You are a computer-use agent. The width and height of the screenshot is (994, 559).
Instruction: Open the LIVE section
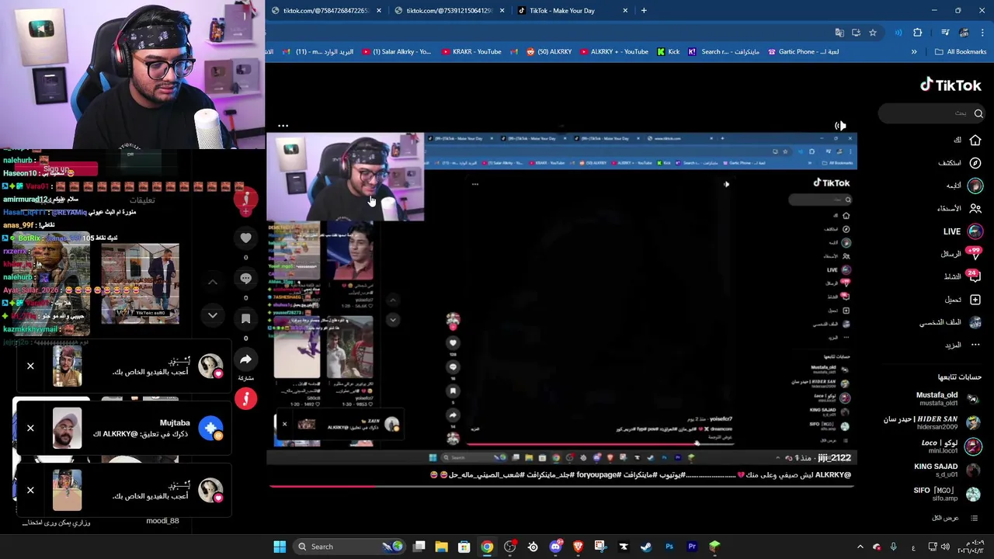tap(962, 231)
